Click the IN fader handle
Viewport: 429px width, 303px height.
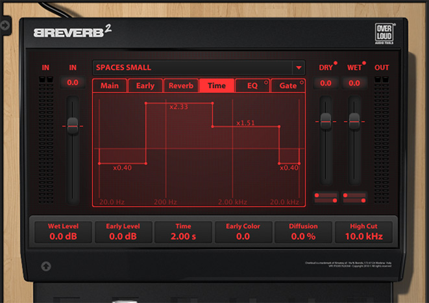pyautogui.click(x=73, y=123)
